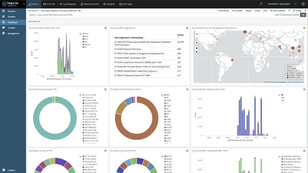Click orange icon on Alert Severity Over Time panel
Image resolution: width=308 pixels, height=173 pixels.
(304, 89)
